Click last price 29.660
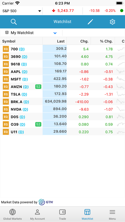 tap(60, 131)
